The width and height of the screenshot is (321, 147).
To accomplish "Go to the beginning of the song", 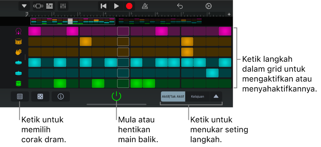I will click(103, 6).
